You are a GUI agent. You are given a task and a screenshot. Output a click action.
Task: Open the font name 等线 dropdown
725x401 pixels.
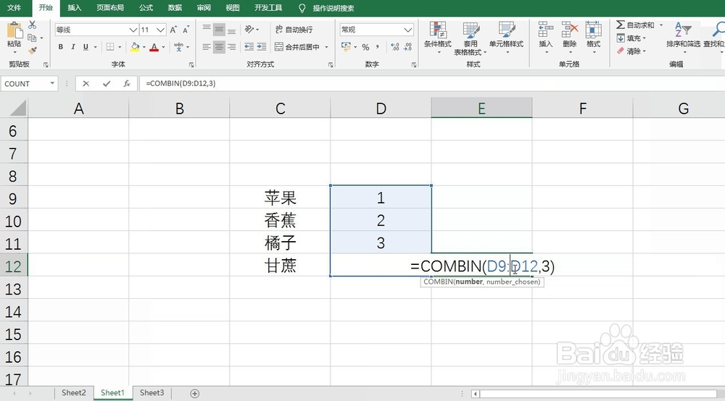(133, 30)
